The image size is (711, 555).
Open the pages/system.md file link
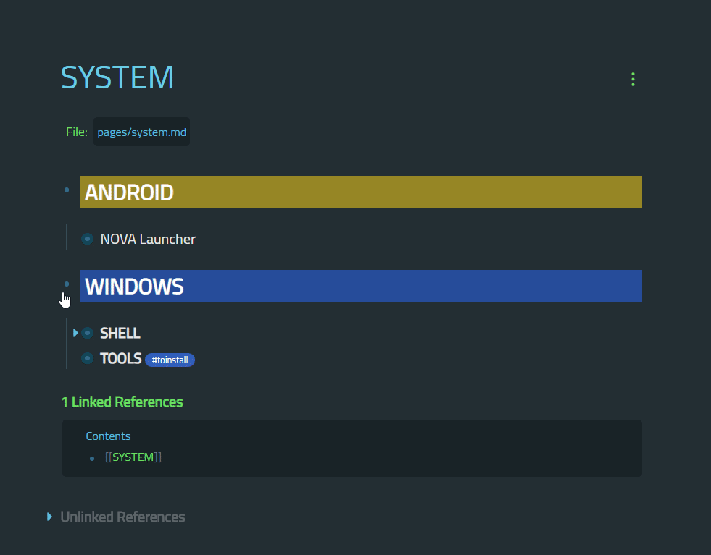point(141,132)
